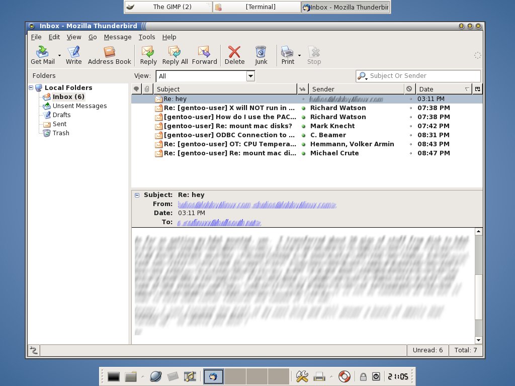Sort by junk status column icon
515x386 pixels.
(x=409, y=89)
